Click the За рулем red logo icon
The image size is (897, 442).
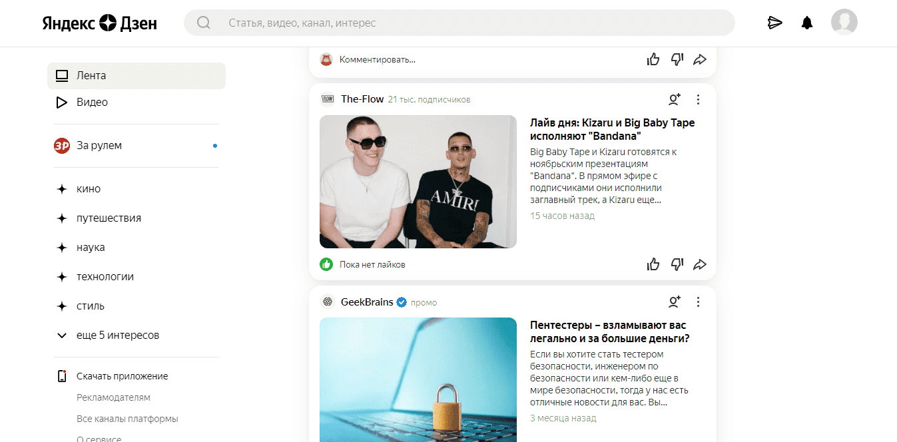[62, 145]
